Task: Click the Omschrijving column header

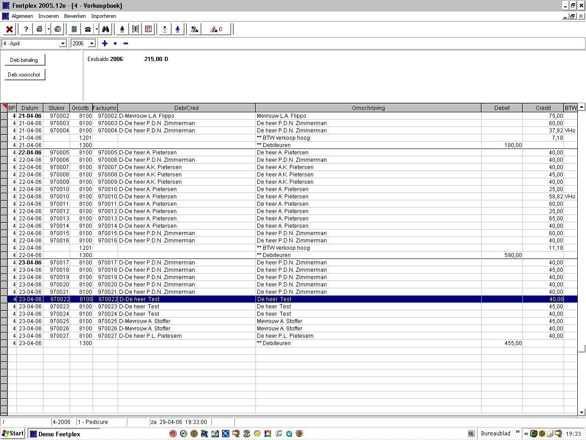Action: [x=368, y=108]
